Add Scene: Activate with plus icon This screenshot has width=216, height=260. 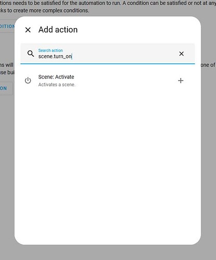coord(181,81)
